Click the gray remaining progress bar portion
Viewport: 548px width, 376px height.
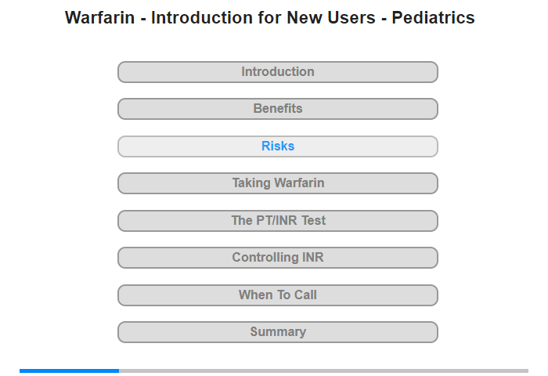tap(323, 371)
